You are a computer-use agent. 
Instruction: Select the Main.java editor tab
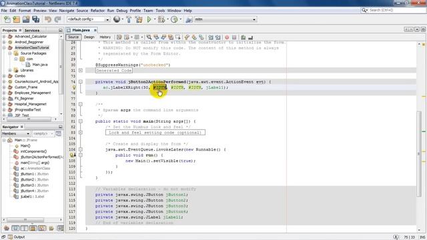click(81, 30)
